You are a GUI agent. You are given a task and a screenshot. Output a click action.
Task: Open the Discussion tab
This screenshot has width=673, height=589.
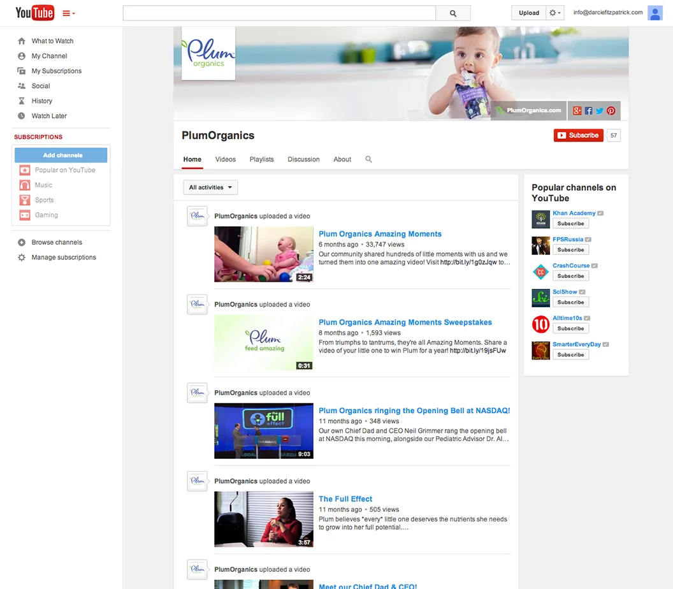[303, 159]
